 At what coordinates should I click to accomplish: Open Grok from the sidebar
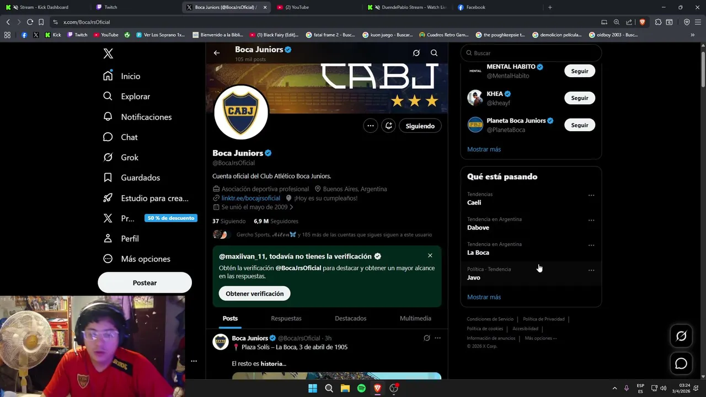121,158
